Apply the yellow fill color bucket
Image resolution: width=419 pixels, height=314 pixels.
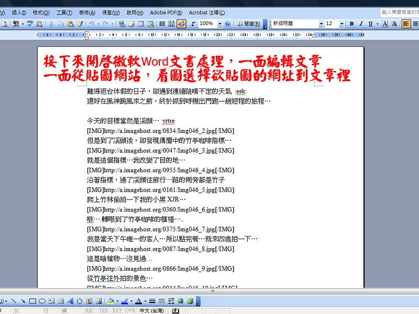[111, 301]
